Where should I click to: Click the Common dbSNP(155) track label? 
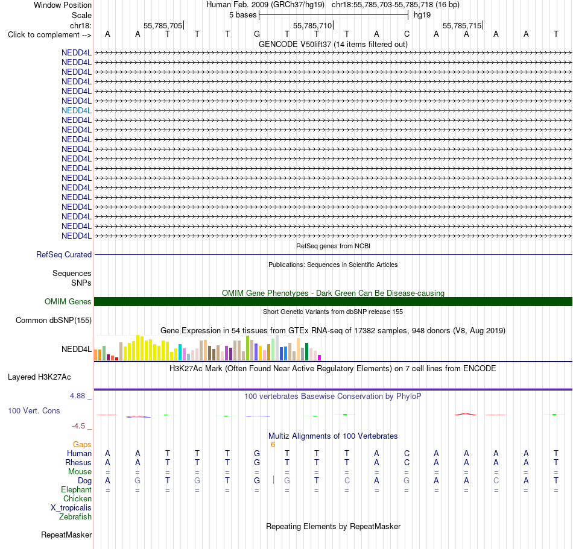pyautogui.click(x=53, y=320)
